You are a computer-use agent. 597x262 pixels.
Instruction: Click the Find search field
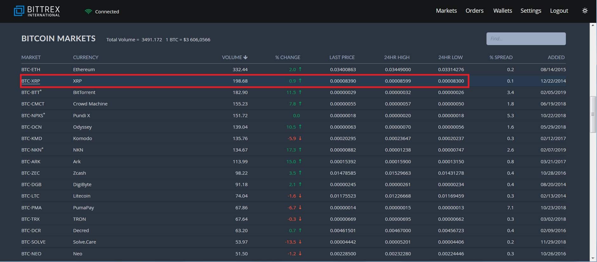coord(526,39)
